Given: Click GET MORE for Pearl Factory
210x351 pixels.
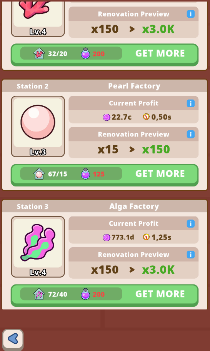Looking at the screenshot, I should pos(160,174).
